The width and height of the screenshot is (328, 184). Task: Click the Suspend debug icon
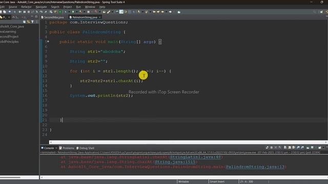(x=25, y=12)
